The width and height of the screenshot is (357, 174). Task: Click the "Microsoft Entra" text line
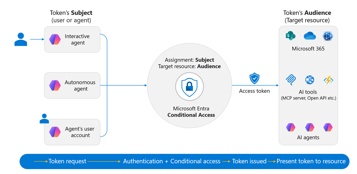pyautogui.click(x=191, y=108)
